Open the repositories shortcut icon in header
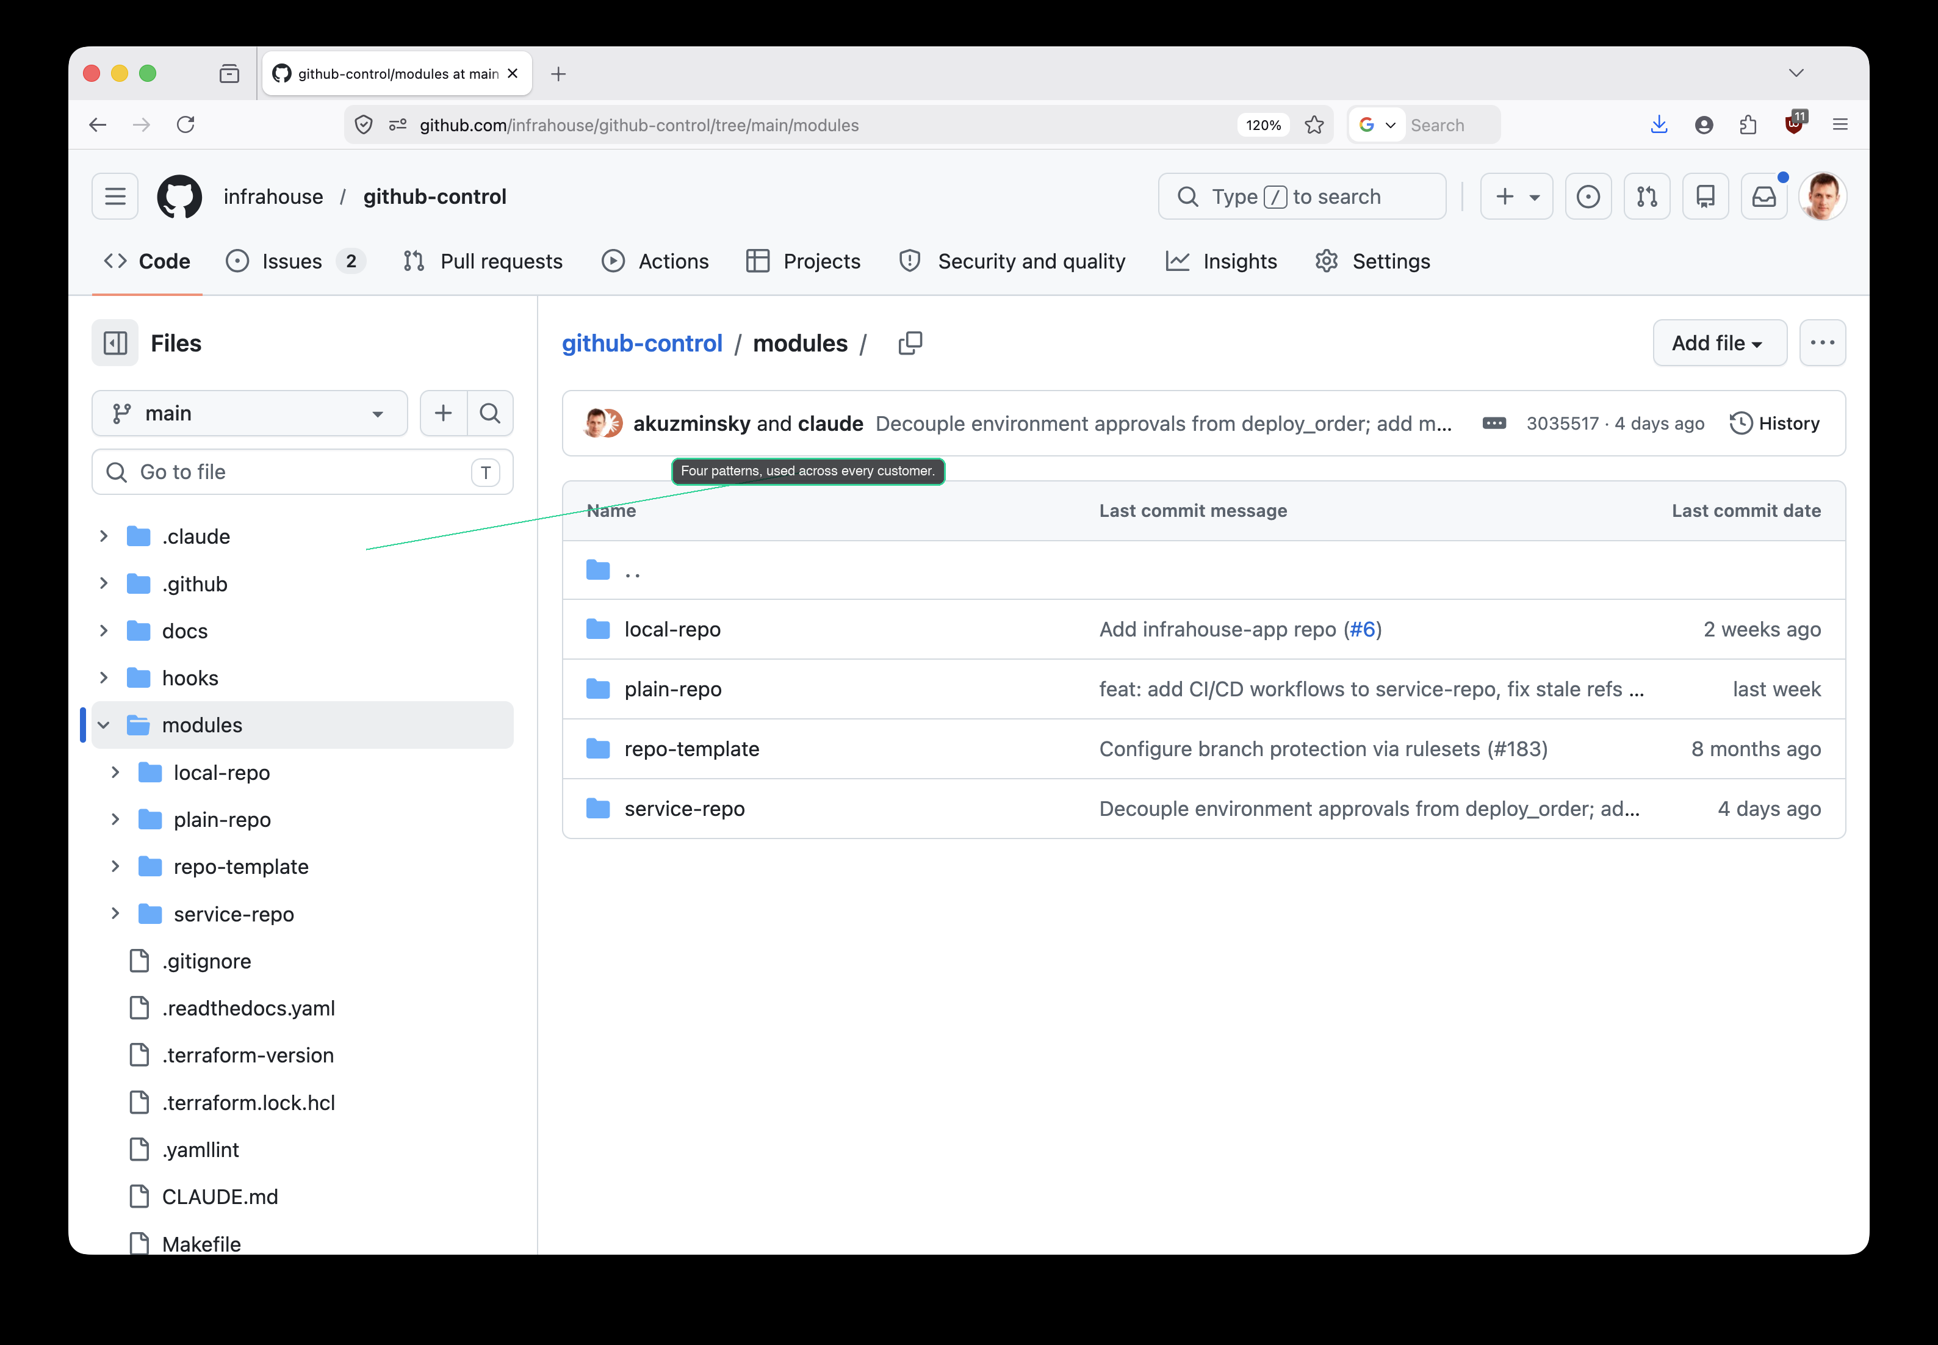The image size is (1938, 1345). point(1706,197)
